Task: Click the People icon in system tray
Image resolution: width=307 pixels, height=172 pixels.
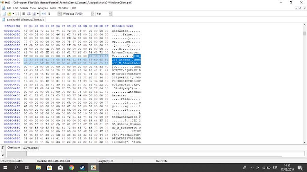Action: (244, 168)
